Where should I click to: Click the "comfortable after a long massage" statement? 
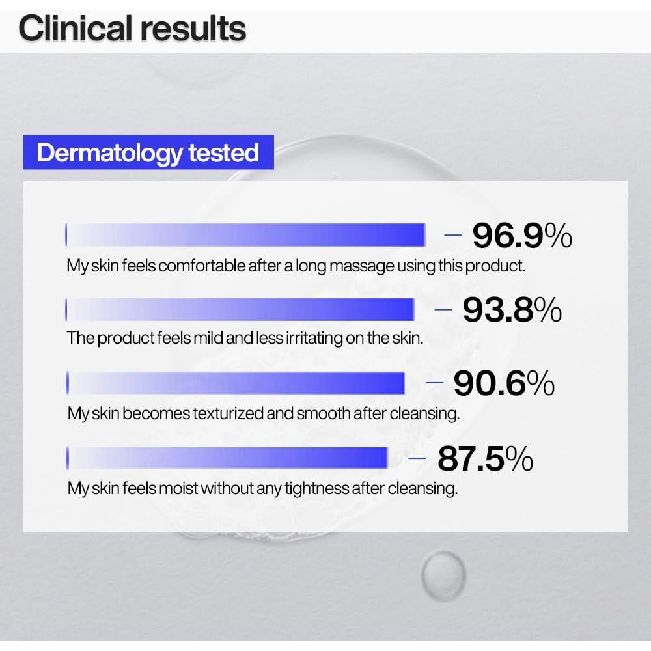click(296, 266)
